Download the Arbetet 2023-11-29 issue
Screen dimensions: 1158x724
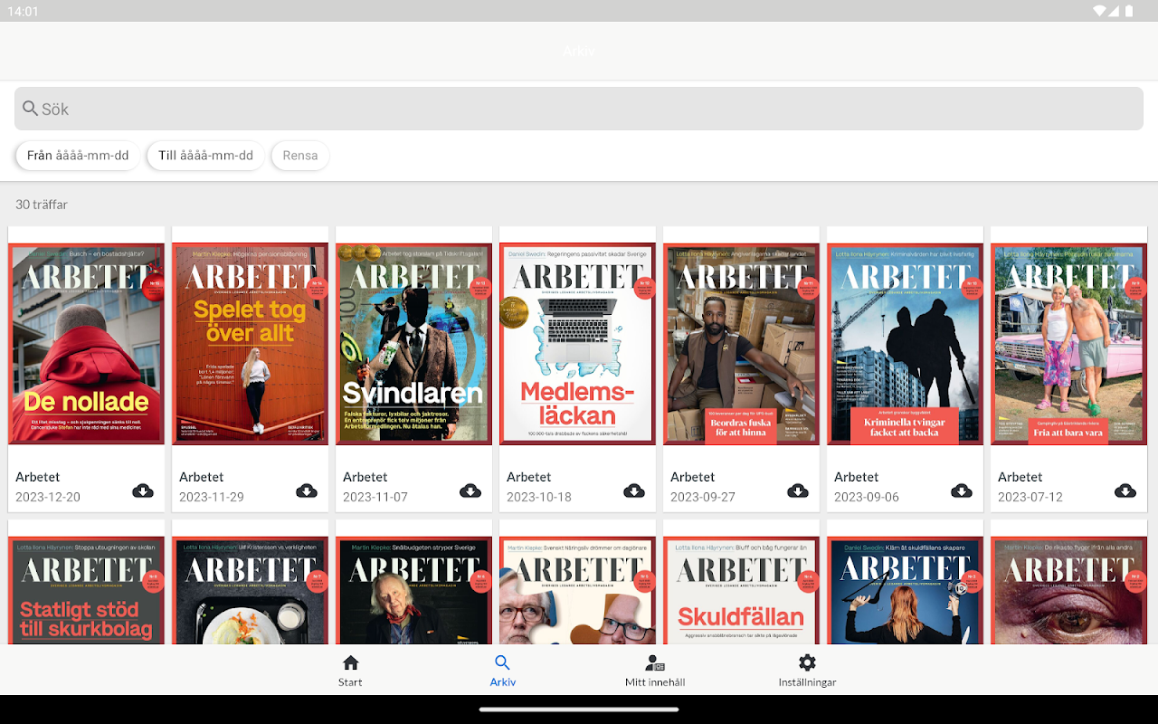pyautogui.click(x=307, y=491)
